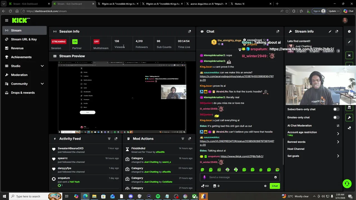Image resolution: width=356 pixels, height=200 pixels.
Task: Click the Multistream OFF badge
Action: click(x=96, y=42)
